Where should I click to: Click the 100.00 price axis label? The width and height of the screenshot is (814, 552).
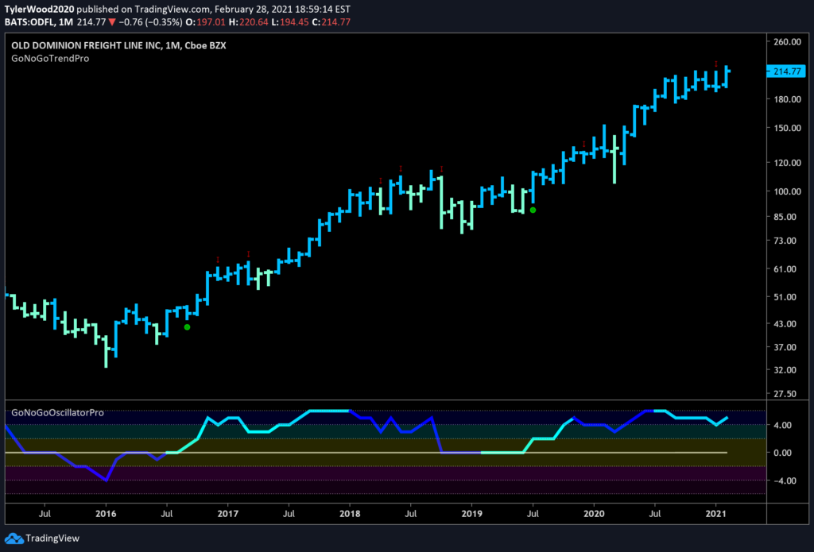point(788,191)
